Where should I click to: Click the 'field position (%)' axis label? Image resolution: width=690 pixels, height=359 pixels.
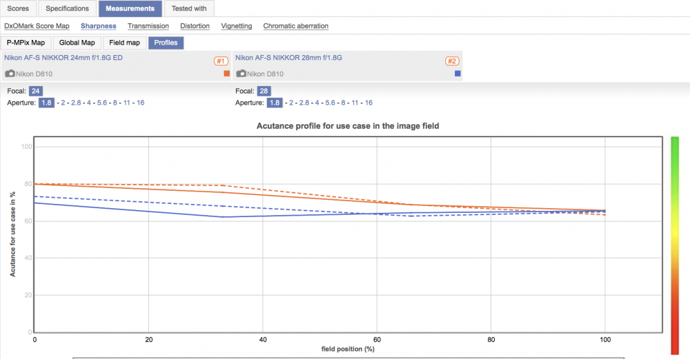point(348,349)
